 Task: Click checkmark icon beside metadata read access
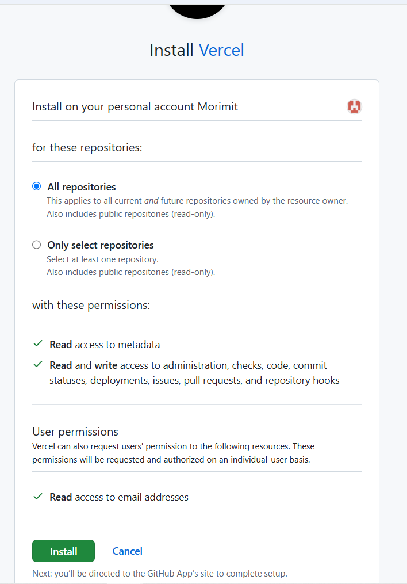[38, 343]
